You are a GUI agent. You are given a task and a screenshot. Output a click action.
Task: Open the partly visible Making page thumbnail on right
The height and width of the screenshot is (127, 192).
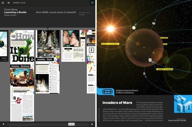click(91, 62)
